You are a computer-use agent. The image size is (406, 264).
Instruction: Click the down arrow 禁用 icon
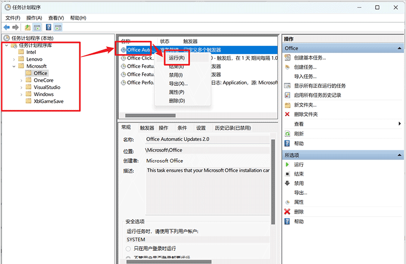tap(287, 183)
